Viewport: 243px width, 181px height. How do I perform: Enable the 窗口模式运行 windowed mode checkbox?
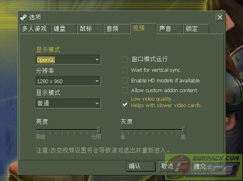pyautogui.click(x=125, y=59)
